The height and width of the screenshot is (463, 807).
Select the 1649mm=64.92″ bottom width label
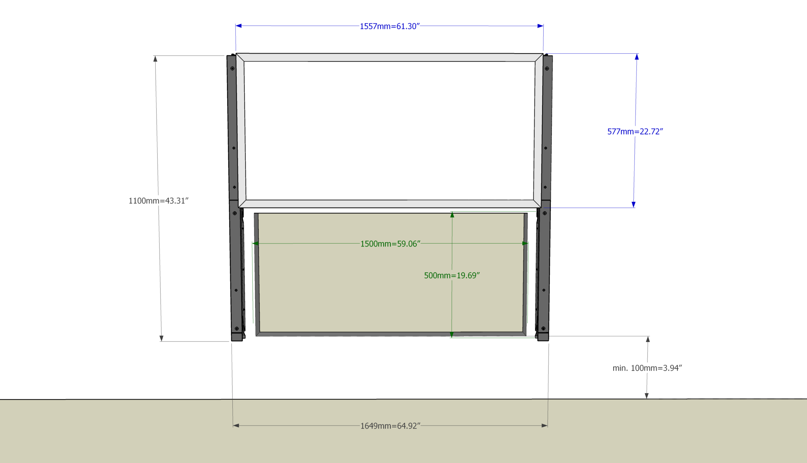(390, 426)
